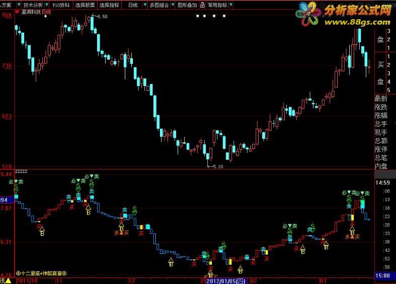Open the 日线 period dropdown arrow
This screenshot has height=284, width=396.
click(x=145, y=5)
